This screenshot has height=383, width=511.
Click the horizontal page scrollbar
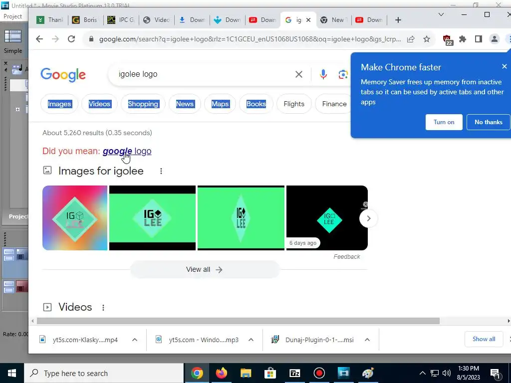(238, 321)
